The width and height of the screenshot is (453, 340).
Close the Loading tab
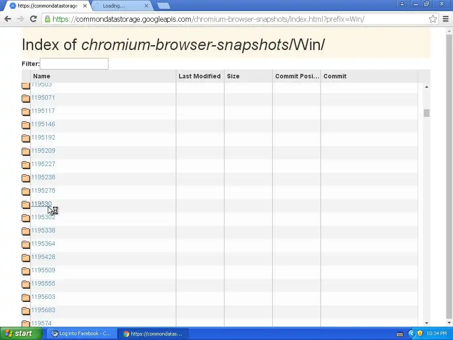(146, 6)
